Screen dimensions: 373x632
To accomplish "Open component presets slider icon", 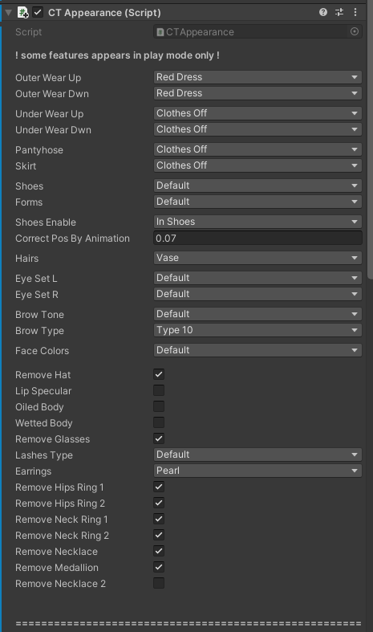I will (339, 13).
